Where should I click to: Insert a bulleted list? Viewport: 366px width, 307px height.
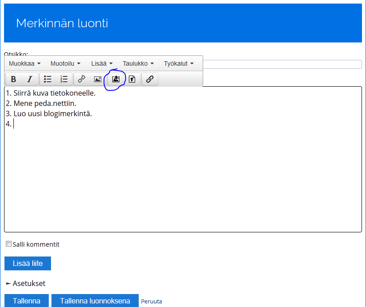pyautogui.click(x=48, y=79)
